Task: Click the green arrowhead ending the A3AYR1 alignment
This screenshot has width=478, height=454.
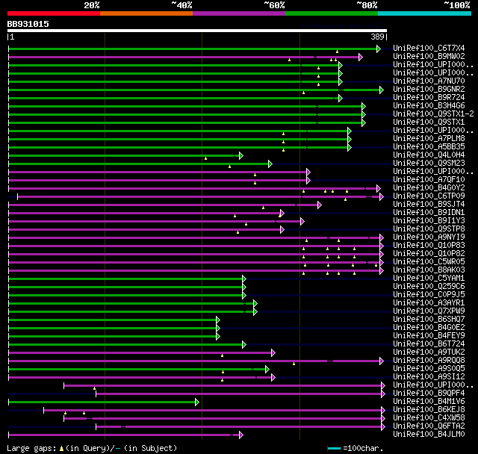Action: tap(255, 303)
